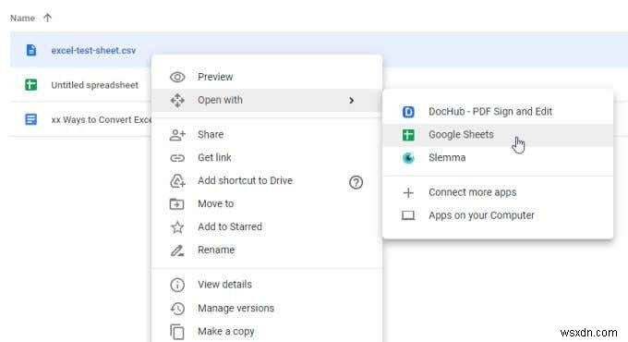This screenshot has height=342, width=628.
Task: Click the Manage versions history icon
Action: (177, 309)
